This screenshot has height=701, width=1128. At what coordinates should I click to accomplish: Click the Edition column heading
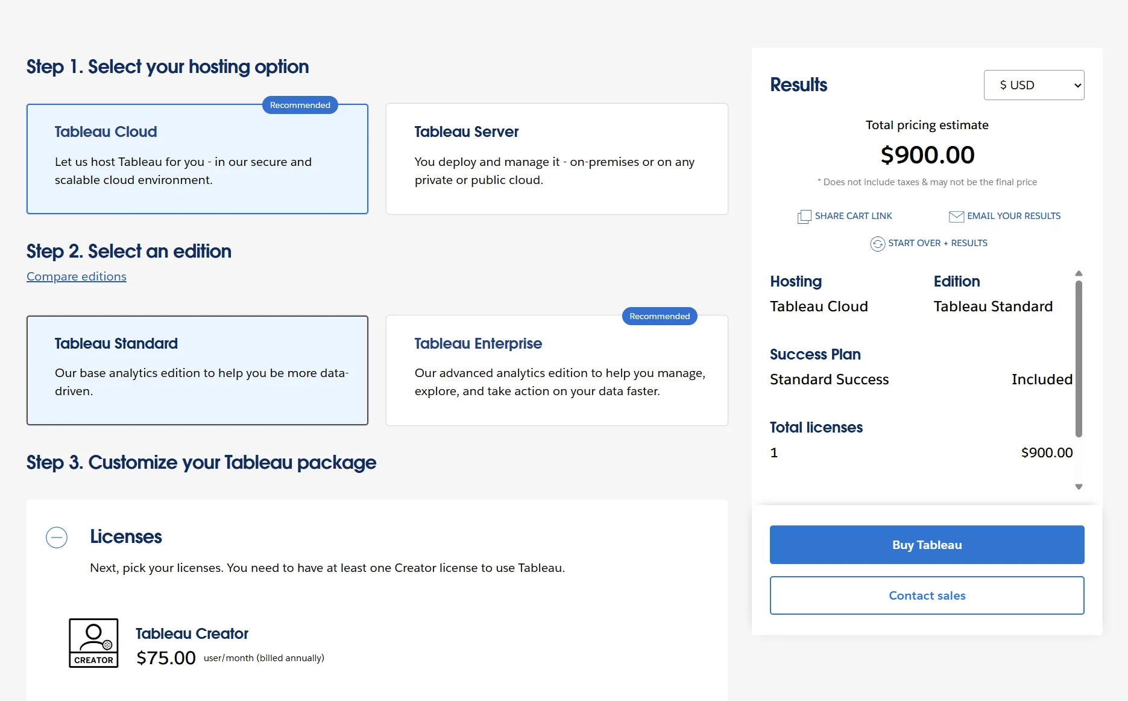pyautogui.click(x=957, y=282)
